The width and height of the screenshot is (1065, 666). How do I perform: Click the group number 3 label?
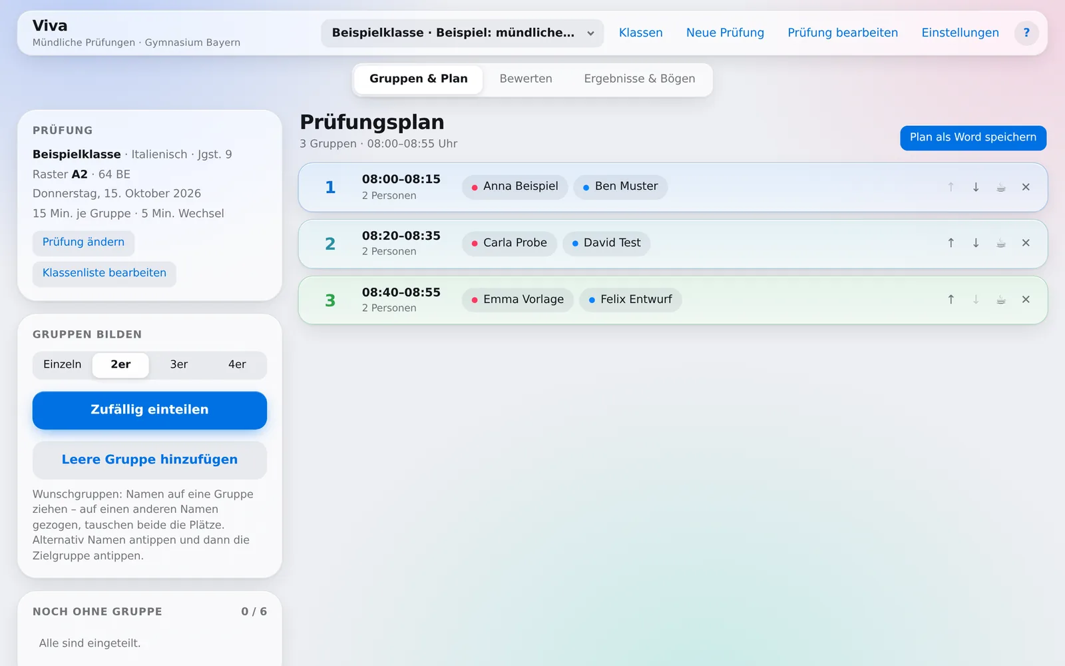click(x=330, y=300)
